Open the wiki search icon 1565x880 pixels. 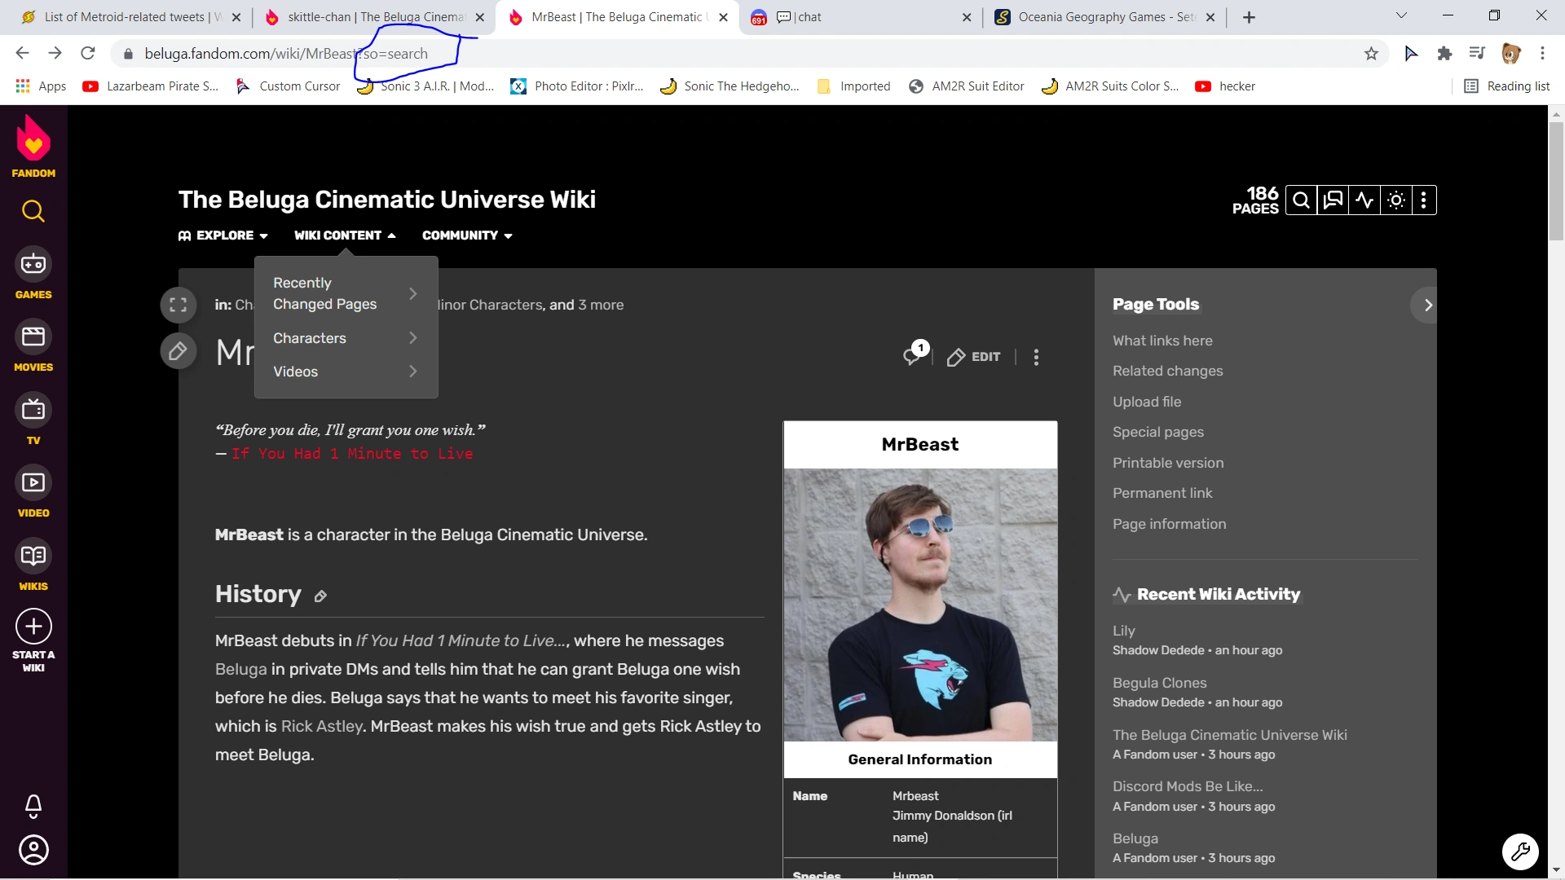pyautogui.click(x=1301, y=200)
